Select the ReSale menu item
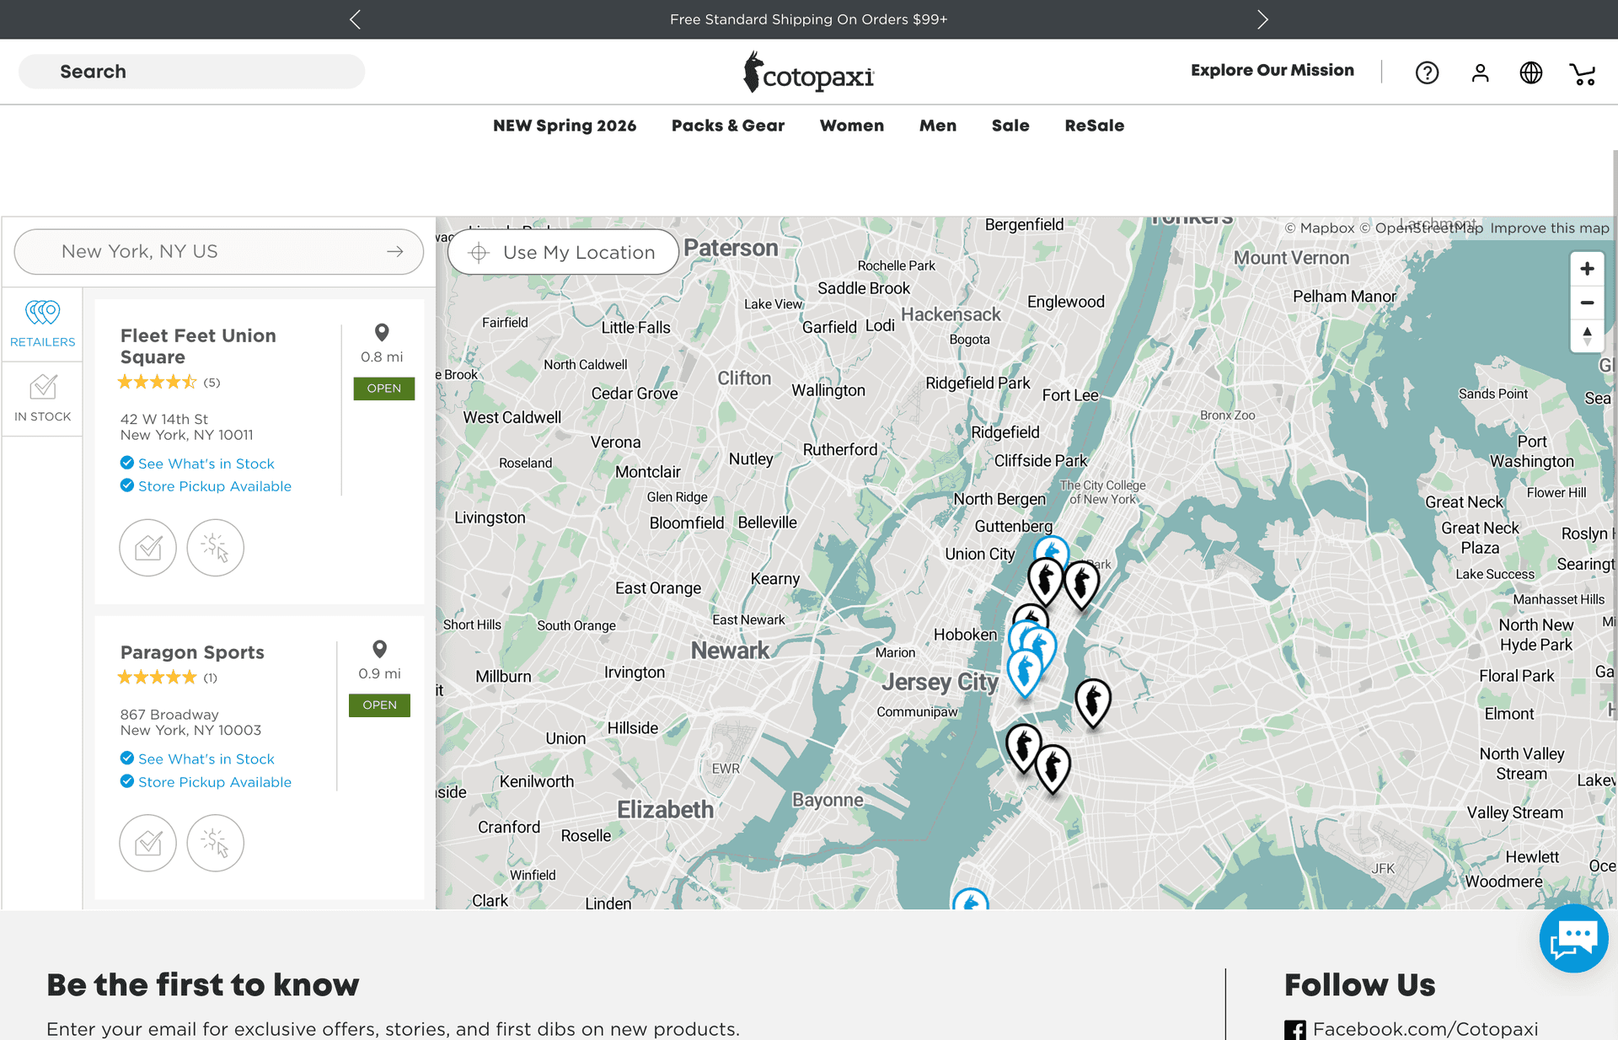 (1094, 126)
